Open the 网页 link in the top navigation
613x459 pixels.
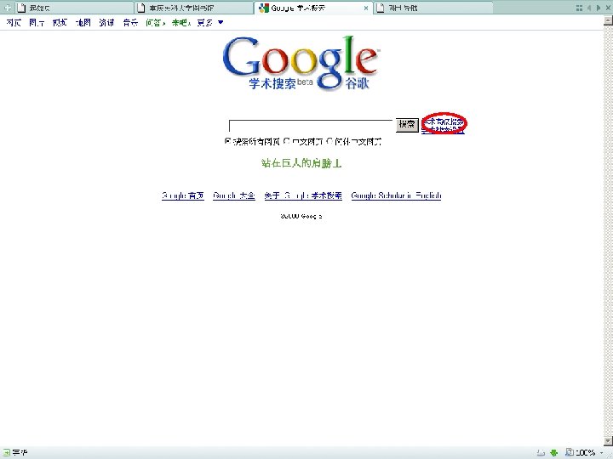coord(14,23)
